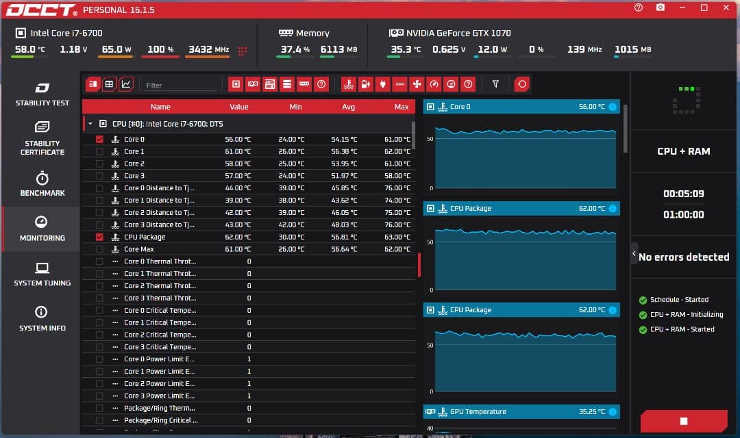Viewport: 740px width, 438px height.
Task: Click the GPU Temperature graph title bar
Action: coord(521,412)
